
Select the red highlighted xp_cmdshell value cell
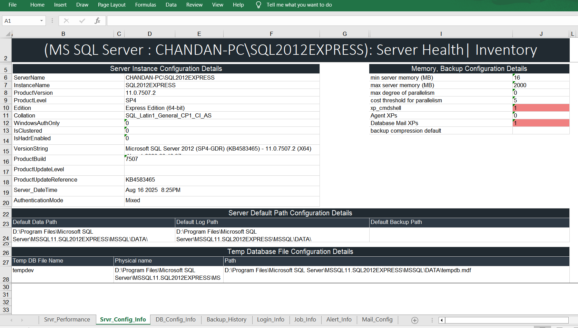tap(541, 108)
